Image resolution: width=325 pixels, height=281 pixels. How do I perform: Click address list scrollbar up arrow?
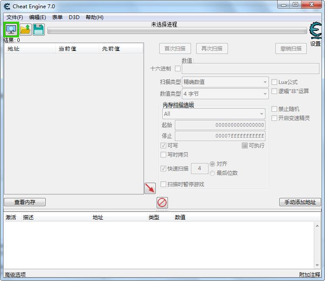click(x=317, y=226)
